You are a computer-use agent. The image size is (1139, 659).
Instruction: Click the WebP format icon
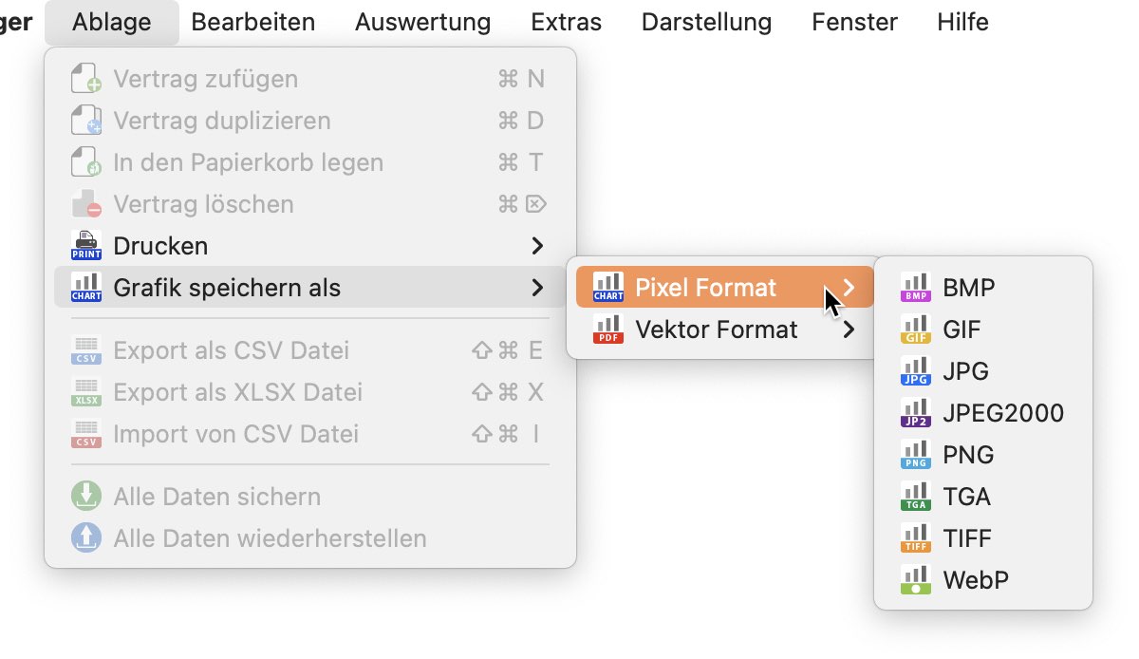915,580
